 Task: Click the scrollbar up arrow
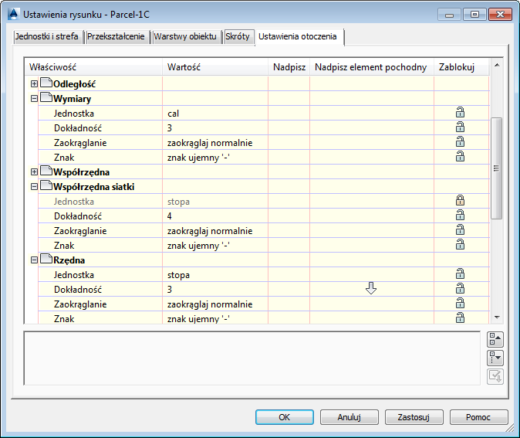(x=497, y=65)
